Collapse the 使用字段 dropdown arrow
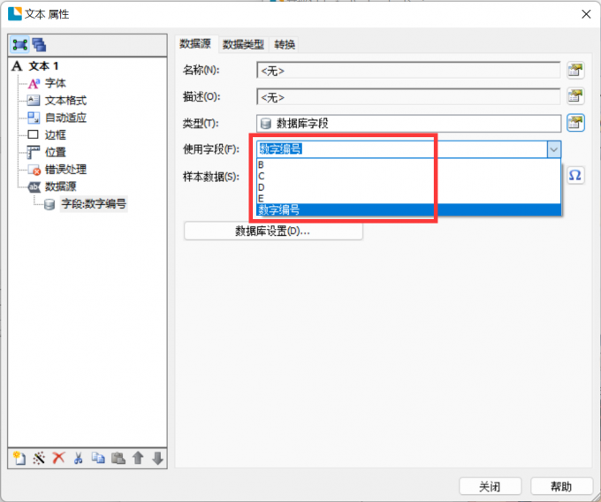The height and width of the screenshot is (502, 601). (x=554, y=149)
